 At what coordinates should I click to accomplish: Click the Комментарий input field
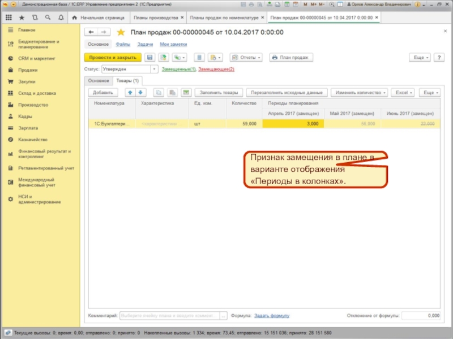(169, 316)
